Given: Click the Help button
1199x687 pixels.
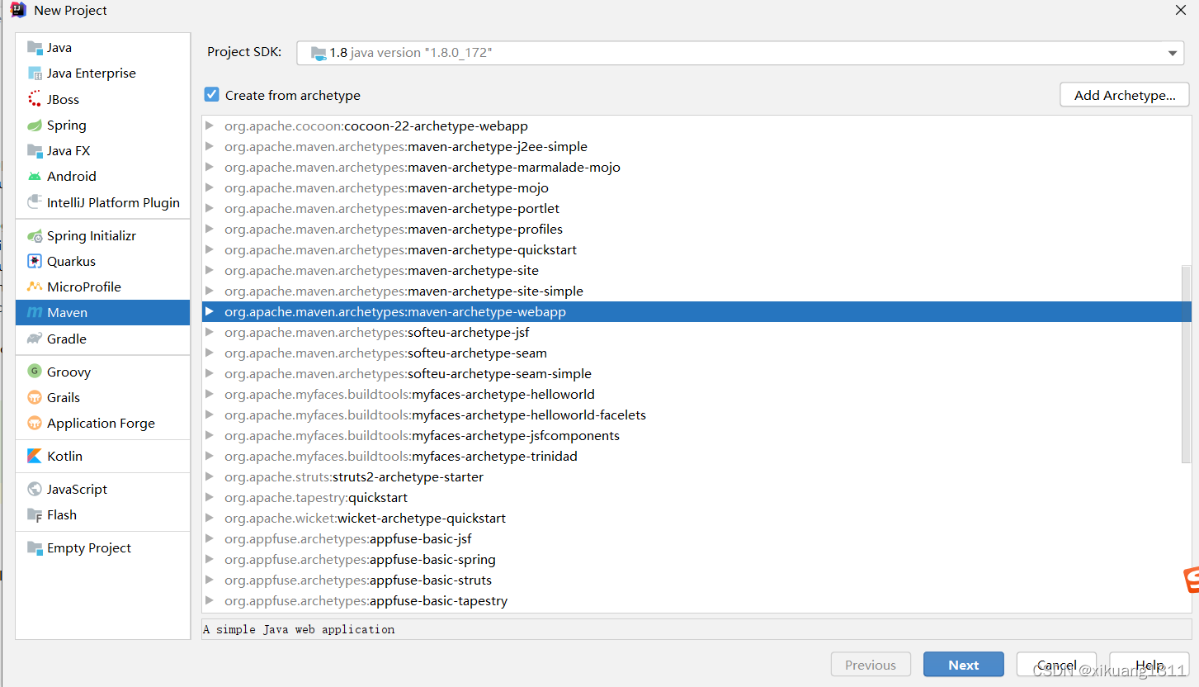Looking at the screenshot, I should pos(1149,665).
